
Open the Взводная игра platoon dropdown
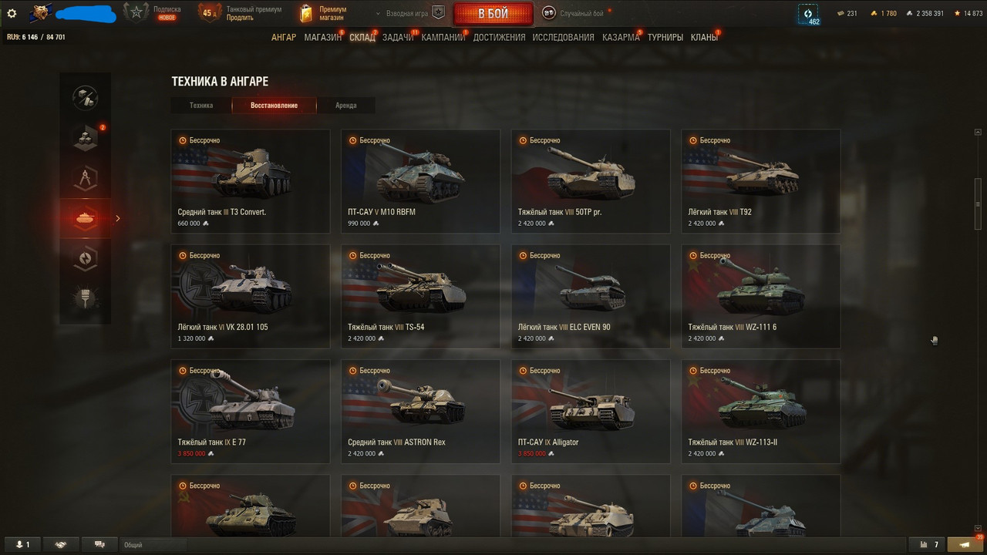click(x=410, y=13)
